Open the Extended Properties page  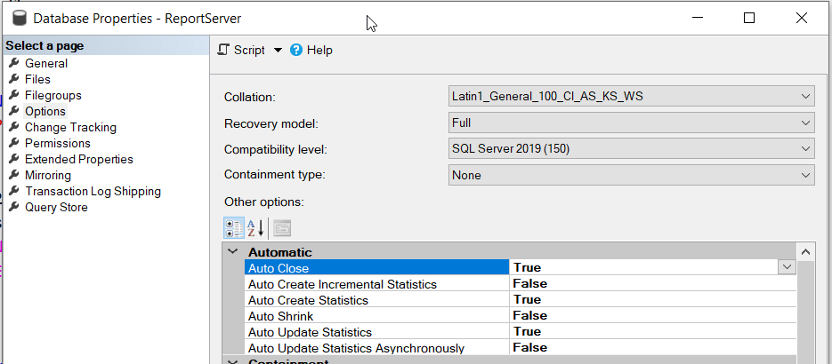click(79, 159)
